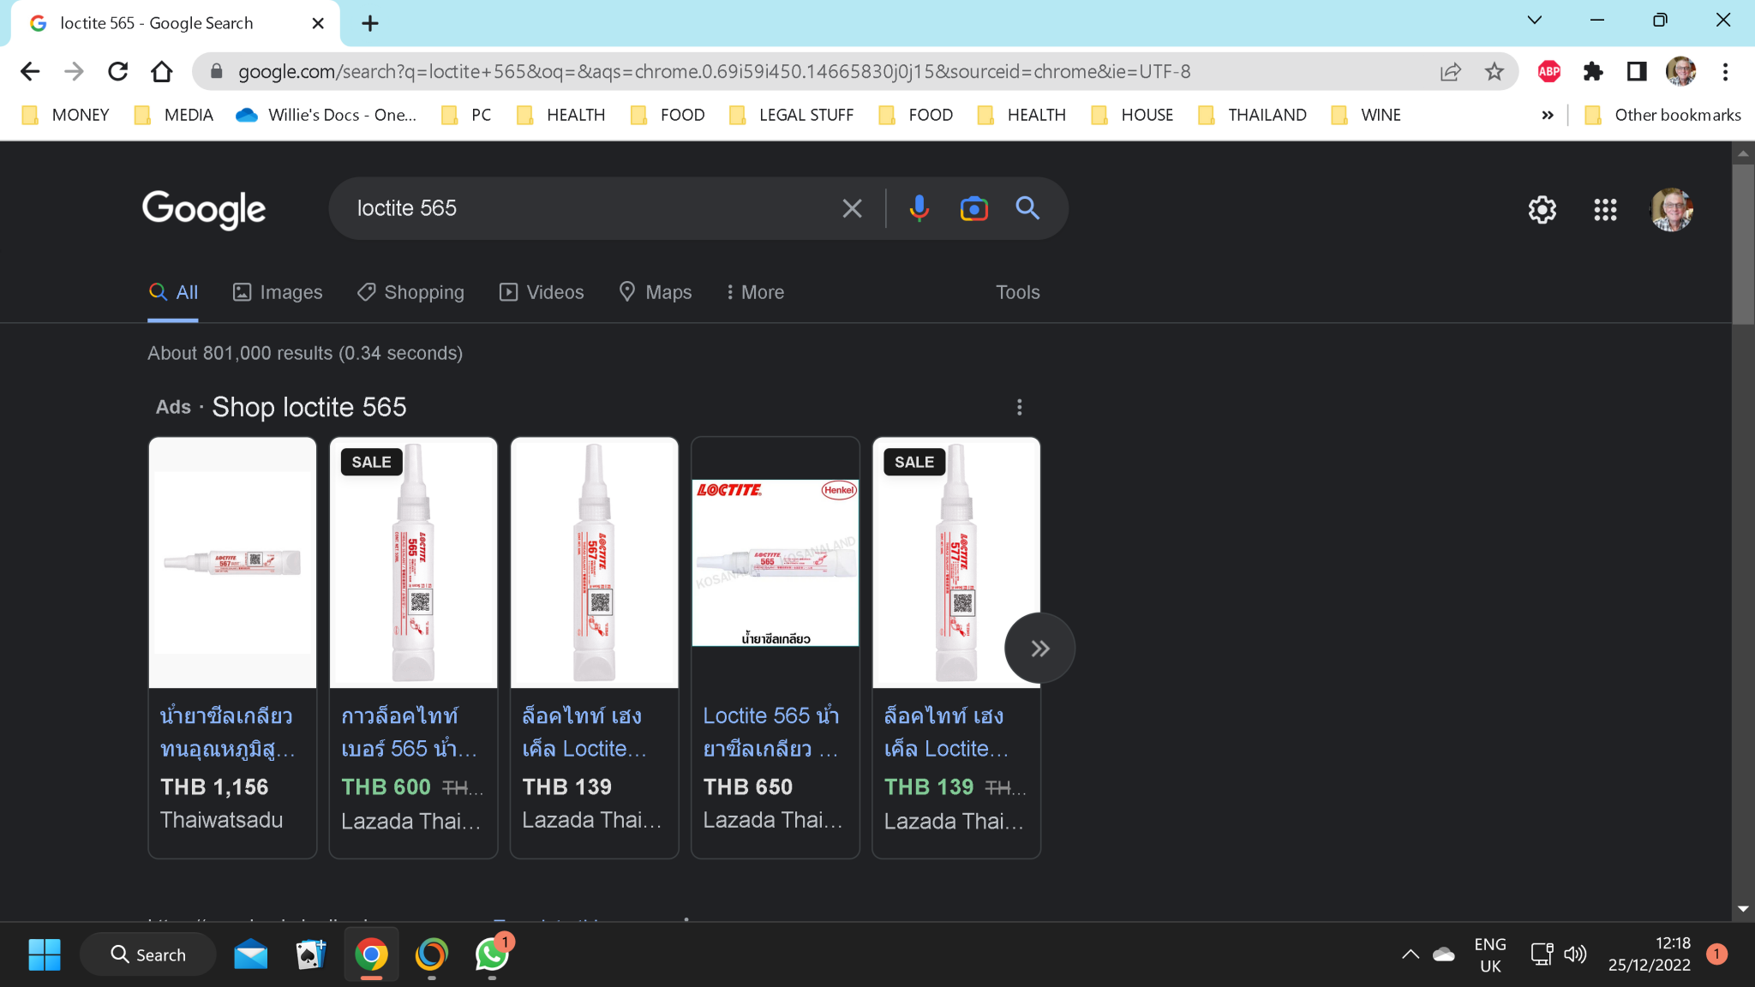Switch ENG UK input language

(1490, 954)
